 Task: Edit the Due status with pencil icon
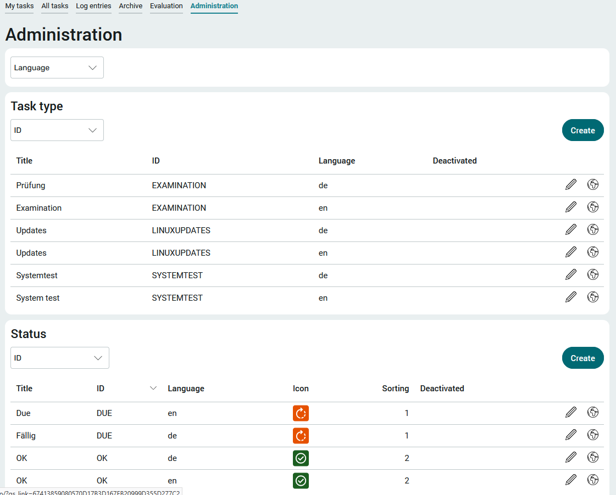[x=571, y=412]
